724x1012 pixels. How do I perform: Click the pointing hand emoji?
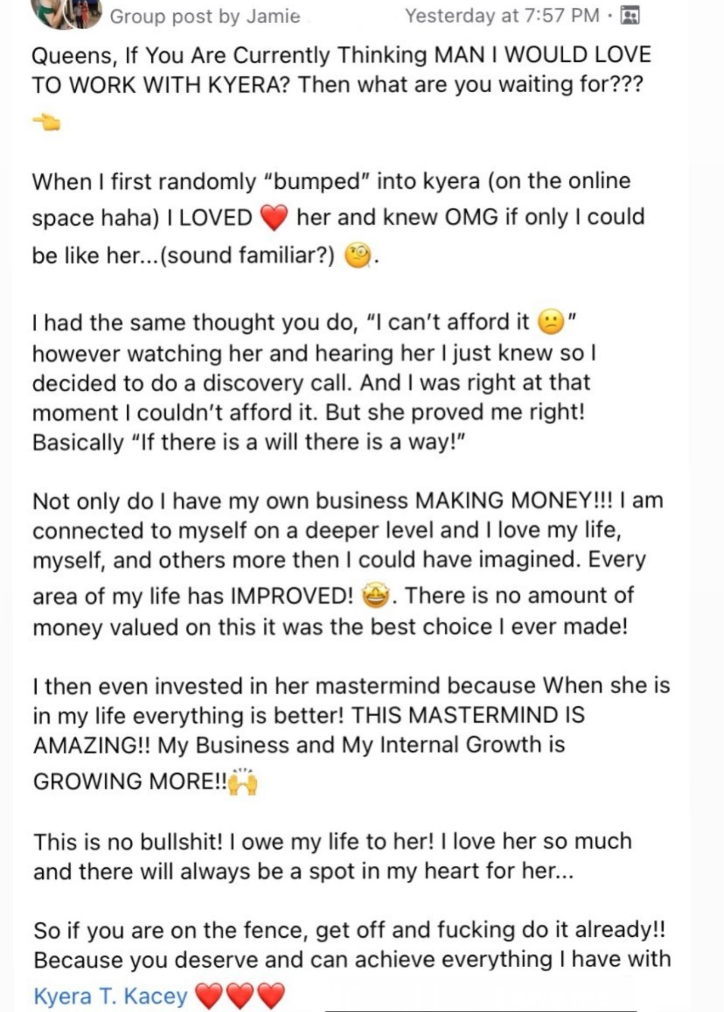coord(47,122)
